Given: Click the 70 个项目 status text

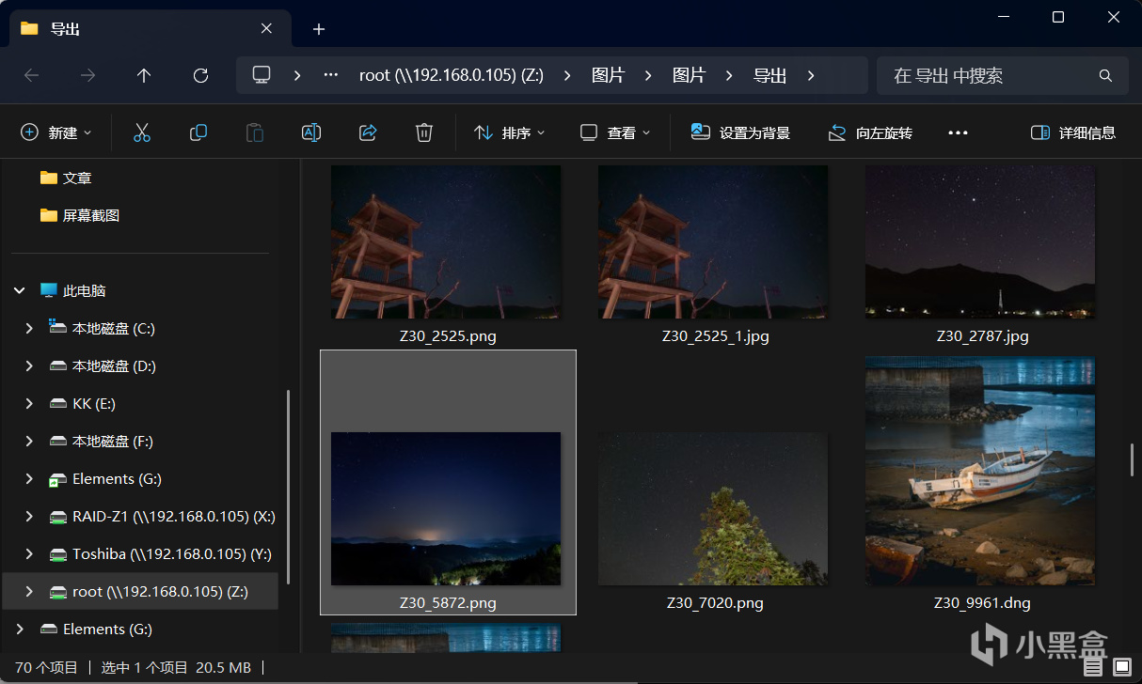Looking at the screenshot, I should (46, 667).
